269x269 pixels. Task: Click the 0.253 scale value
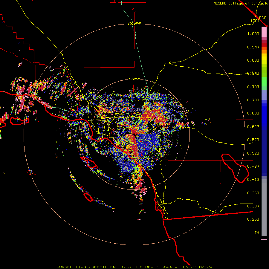pyautogui.click(x=253, y=219)
